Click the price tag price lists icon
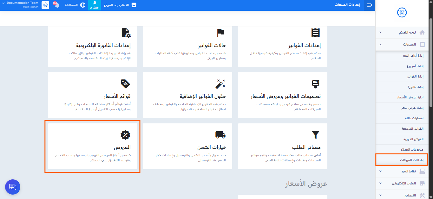Image resolution: width=433 pixels, height=199 pixels. coord(126,84)
